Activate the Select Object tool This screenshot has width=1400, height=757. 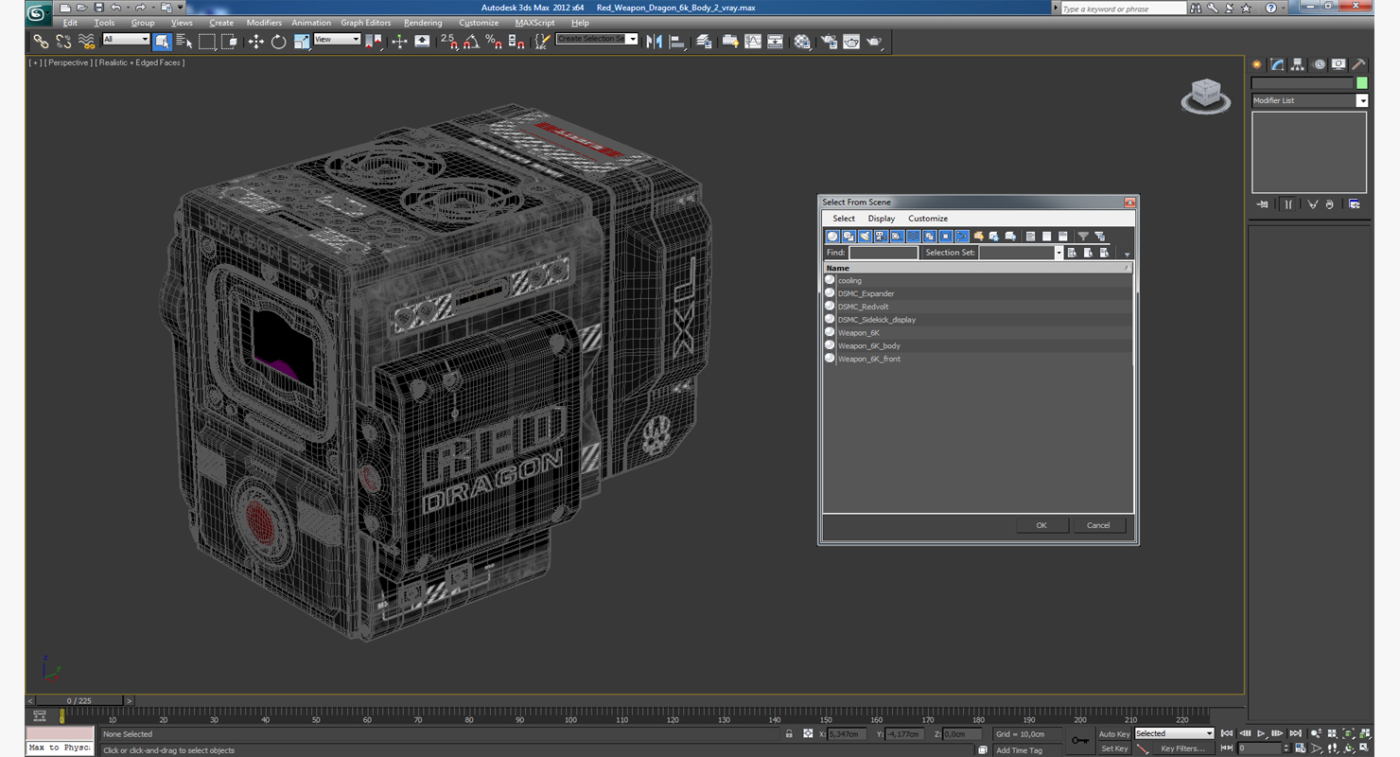click(x=162, y=42)
